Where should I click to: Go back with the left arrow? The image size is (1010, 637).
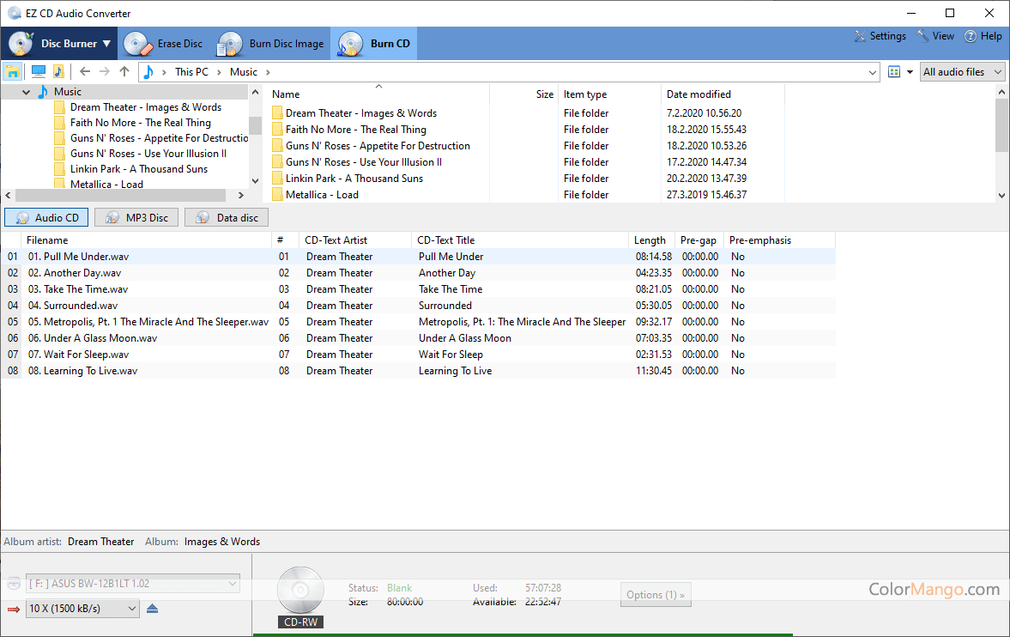point(85,71)
